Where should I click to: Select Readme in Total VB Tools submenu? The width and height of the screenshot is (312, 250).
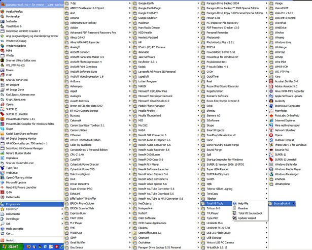click(x=250, y=208)
